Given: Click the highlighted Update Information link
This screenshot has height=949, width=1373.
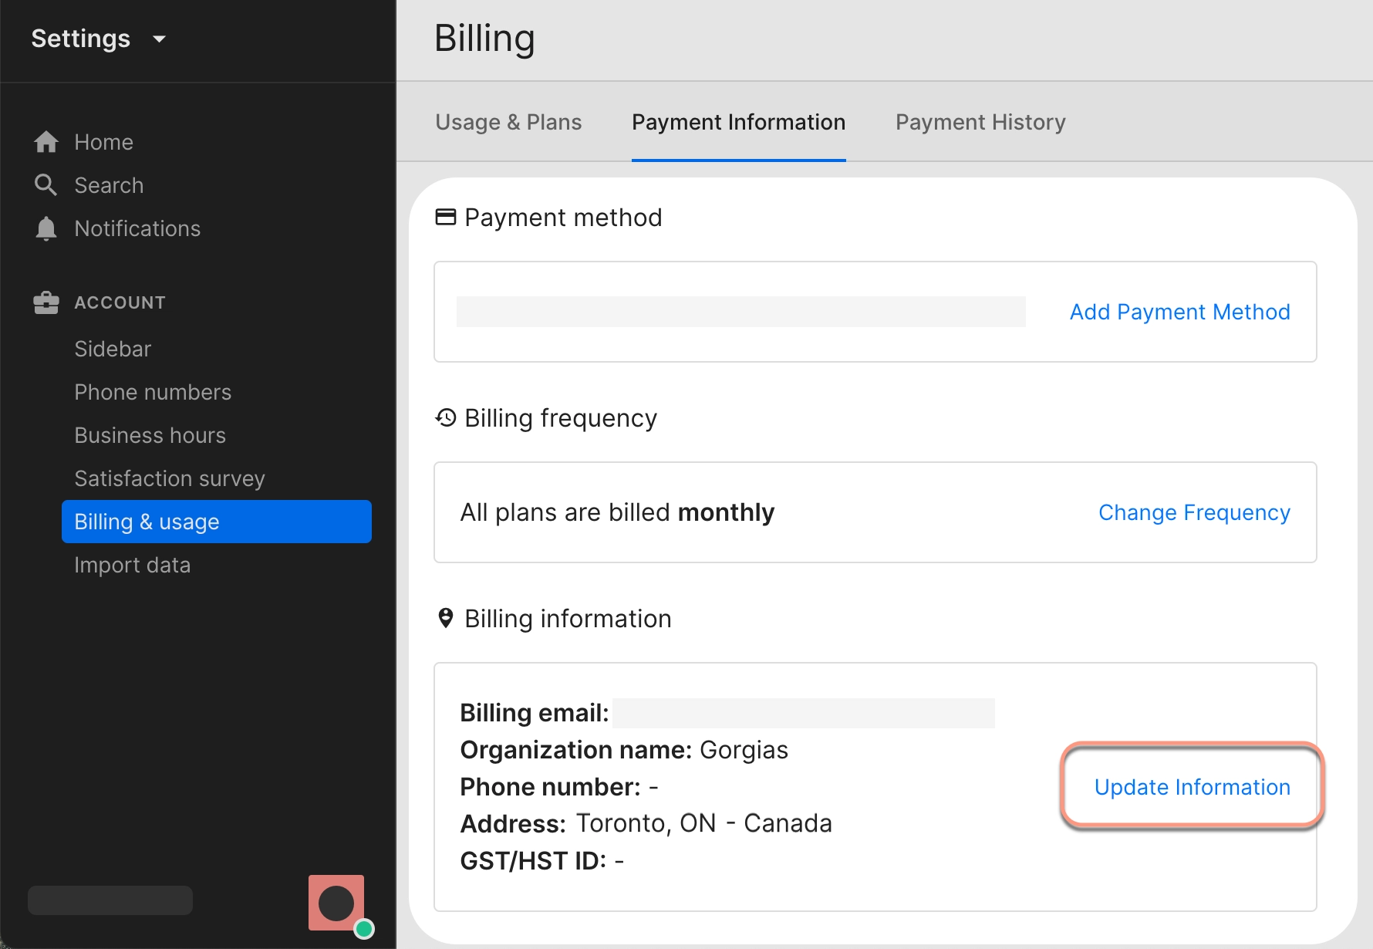Looking at the screenshot, I should pos(1192,787).
